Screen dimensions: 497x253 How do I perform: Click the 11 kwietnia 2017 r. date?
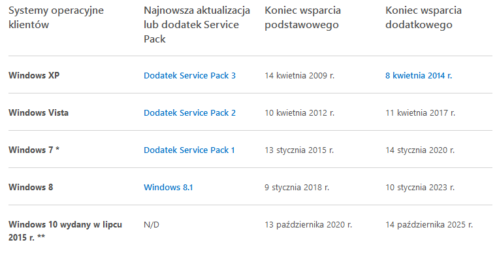[x=421, y=112]
